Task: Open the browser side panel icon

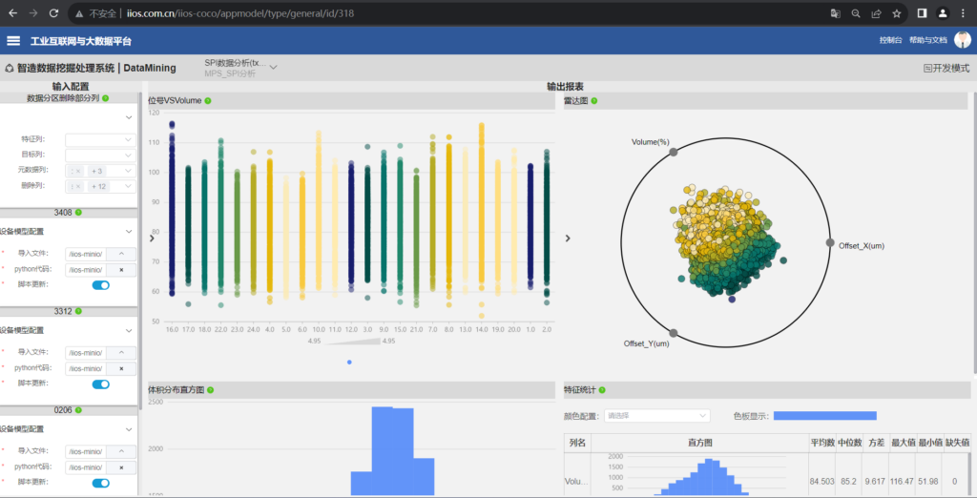Action: (923, 13)
